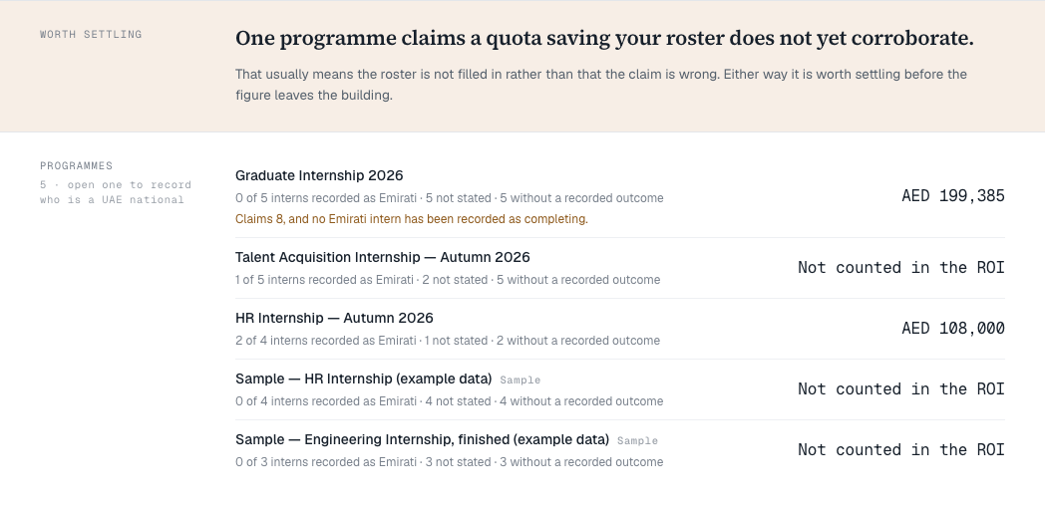Image resolution: width=1045 pixels, height=506 pixels.
Task: Click 'Not counted in the ROI' for Sample HR Internship
Action: [901, 388]
